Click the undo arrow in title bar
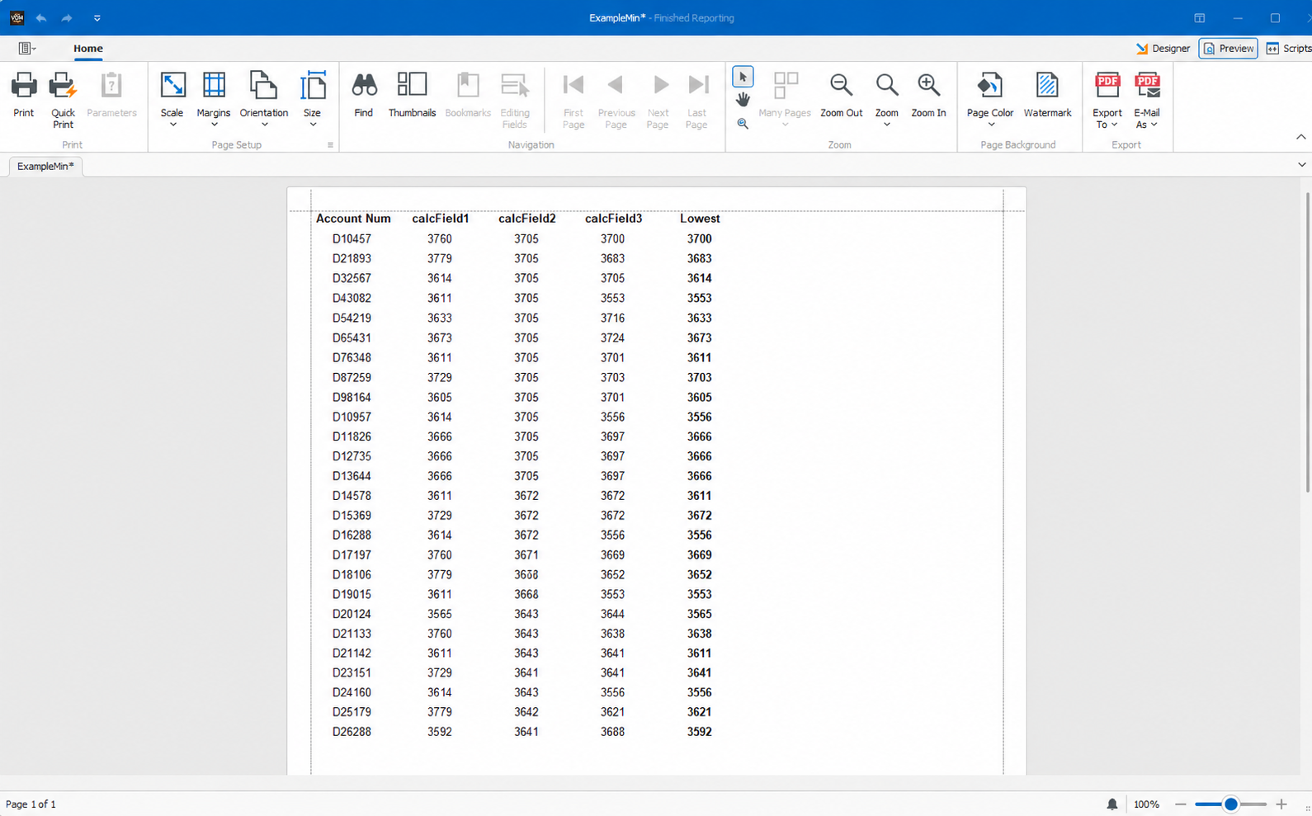Screen dimensions: 1312x816 pyautogui.click(x=40, y=17)
